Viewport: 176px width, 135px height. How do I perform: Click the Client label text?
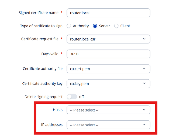[125, 26]
